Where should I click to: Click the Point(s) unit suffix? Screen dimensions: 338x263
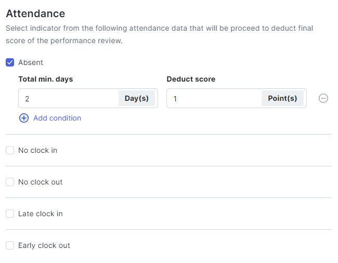pyautogui.click(x=282, y=98)
